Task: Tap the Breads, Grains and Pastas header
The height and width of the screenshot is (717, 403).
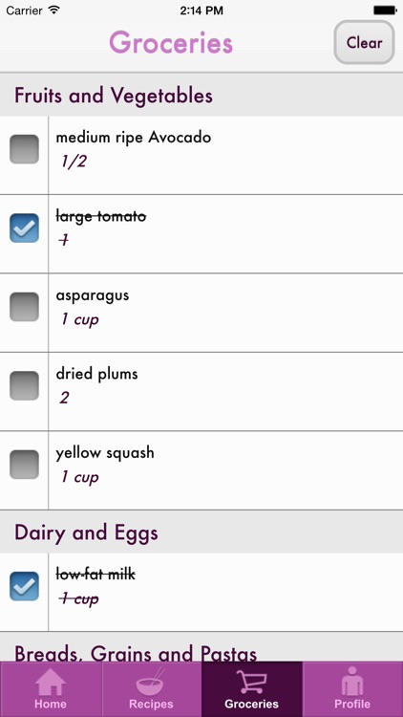Action: (x=201, y=647)
